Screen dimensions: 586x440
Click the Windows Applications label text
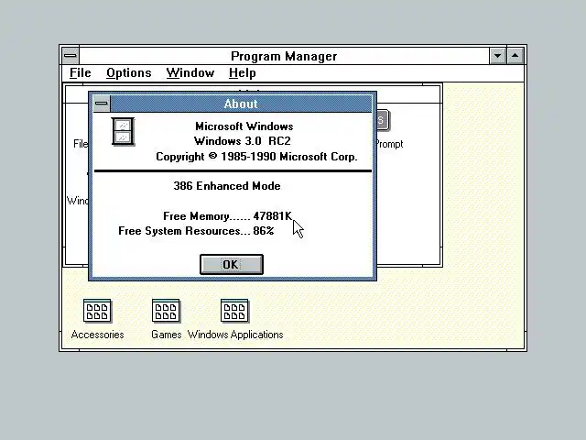[235, 335]
